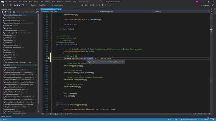Click the user account avatar icon
This screenshot has width=216, height=121.
(x=197, y=2)
